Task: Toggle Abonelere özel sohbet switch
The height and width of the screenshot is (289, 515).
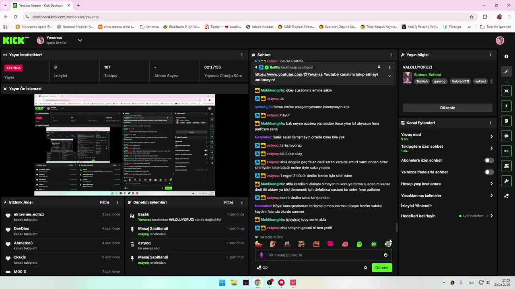Action: [x=489, y=160]
